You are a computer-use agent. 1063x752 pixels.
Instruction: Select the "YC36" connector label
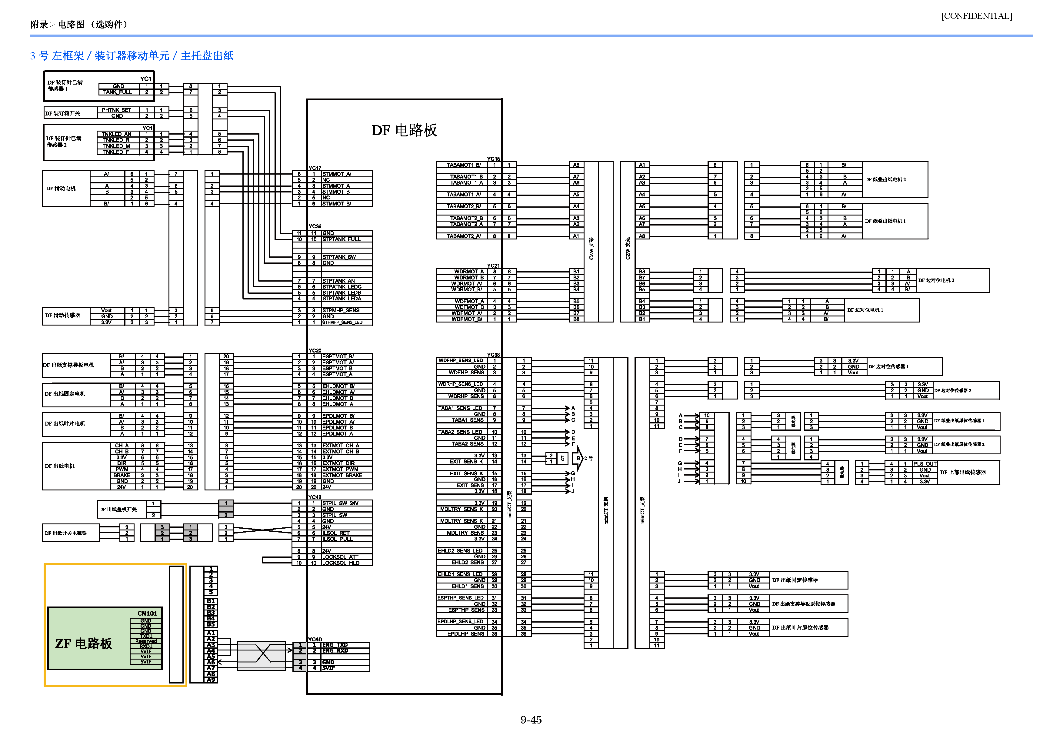(315, 226)
